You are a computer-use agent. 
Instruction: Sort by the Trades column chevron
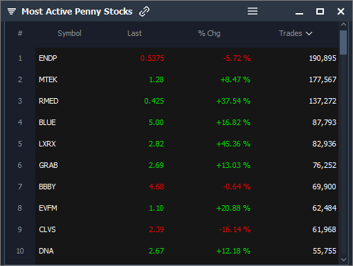click(x=309, y=34)
